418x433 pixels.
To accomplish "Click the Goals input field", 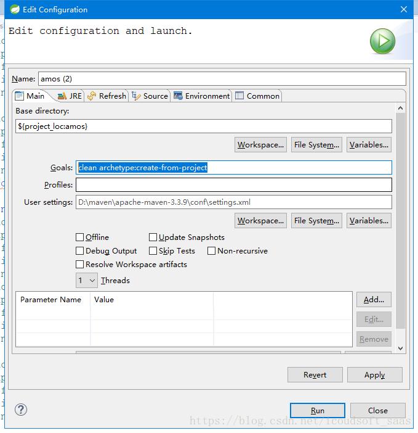I will [234, 168].
